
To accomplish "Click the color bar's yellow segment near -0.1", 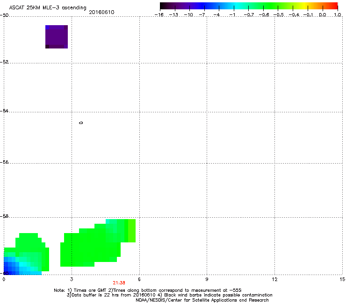I will [x=306, y=6].
